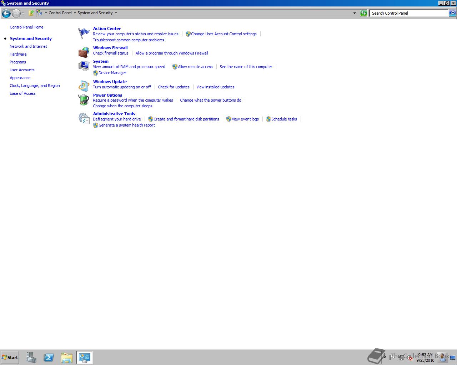Open the Action Center heading link
Screen dimensions: 457x365
click(x=107, y=29)
